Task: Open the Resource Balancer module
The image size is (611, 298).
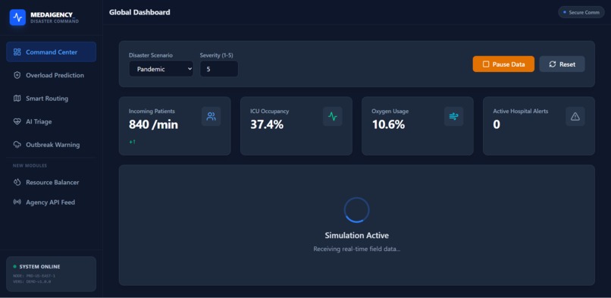Action: [x=51, y=182]
